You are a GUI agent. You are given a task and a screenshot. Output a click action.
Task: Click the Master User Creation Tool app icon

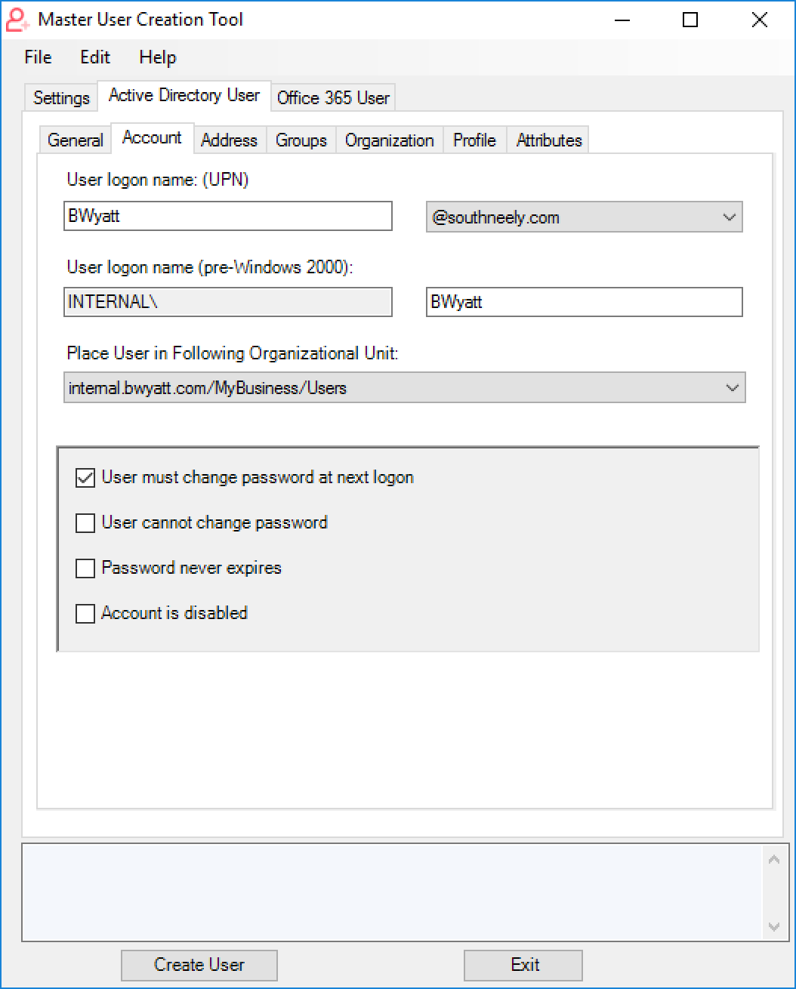pos(17,20)
